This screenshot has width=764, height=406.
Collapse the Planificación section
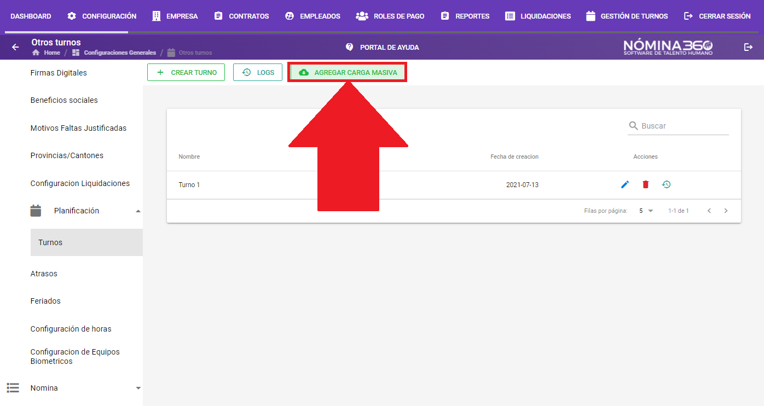click(138, 211)
